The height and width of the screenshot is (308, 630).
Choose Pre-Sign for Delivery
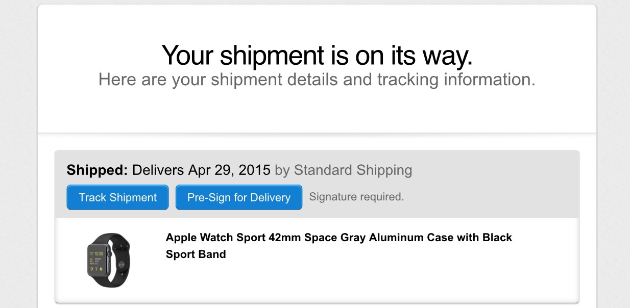pos(239,197)
